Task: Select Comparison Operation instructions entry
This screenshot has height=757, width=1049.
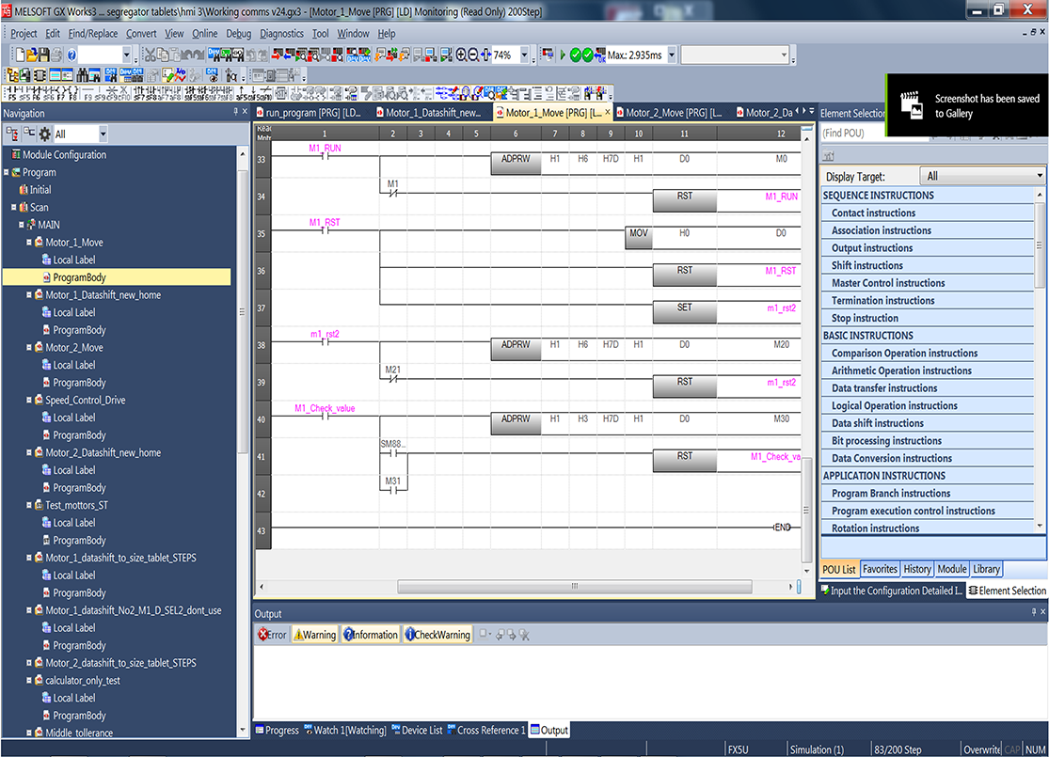Action: [904, 354]
